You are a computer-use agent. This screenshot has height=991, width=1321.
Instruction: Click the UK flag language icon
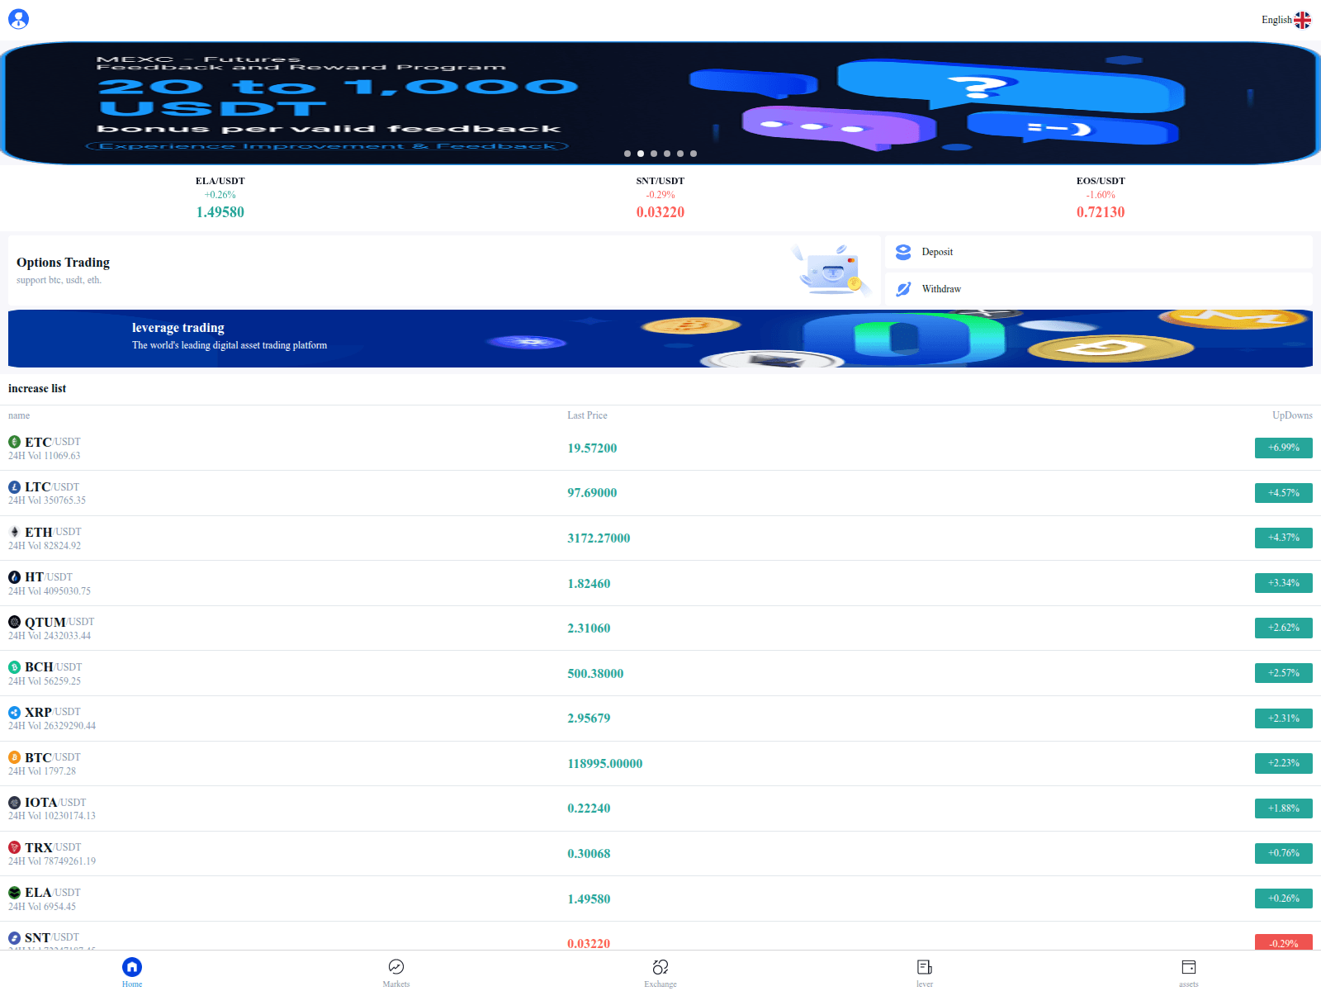pyautogui.click(x=1302, y=20)
